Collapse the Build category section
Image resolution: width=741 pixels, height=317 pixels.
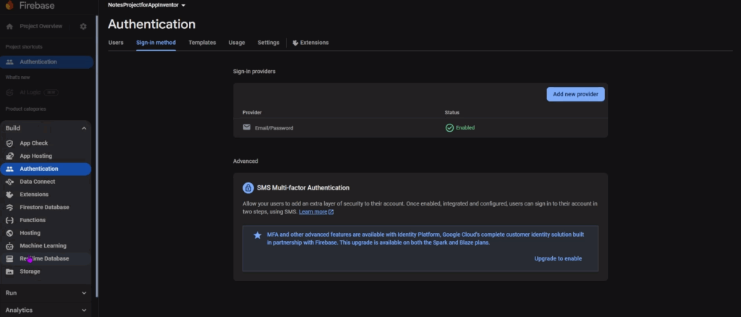coord(84,128)
